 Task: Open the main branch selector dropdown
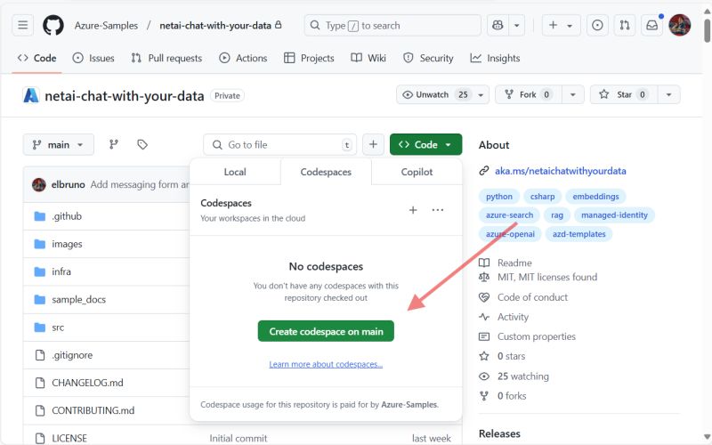pyautogui.click(x=59, y=144)
